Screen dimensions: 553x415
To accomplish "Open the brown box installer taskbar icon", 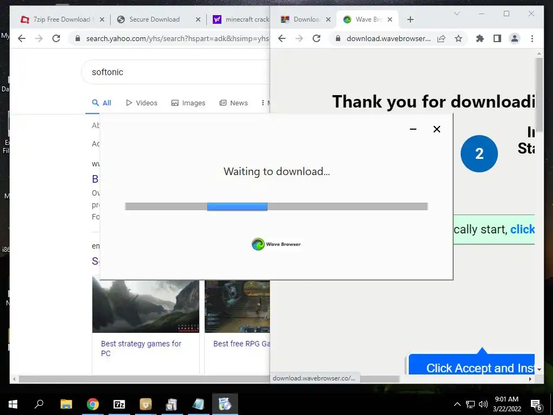I will coord(146,404).
